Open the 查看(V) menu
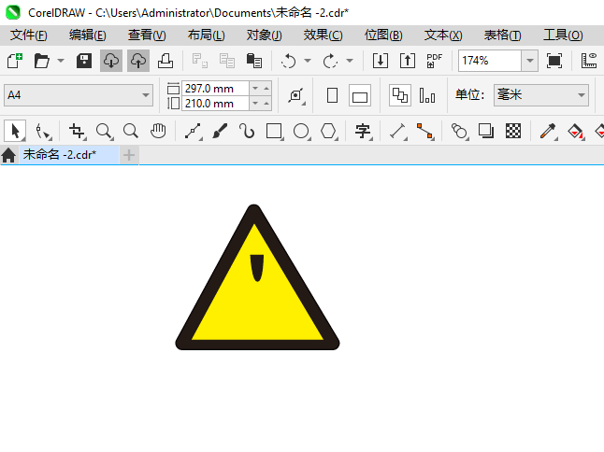 pos(147,35)
